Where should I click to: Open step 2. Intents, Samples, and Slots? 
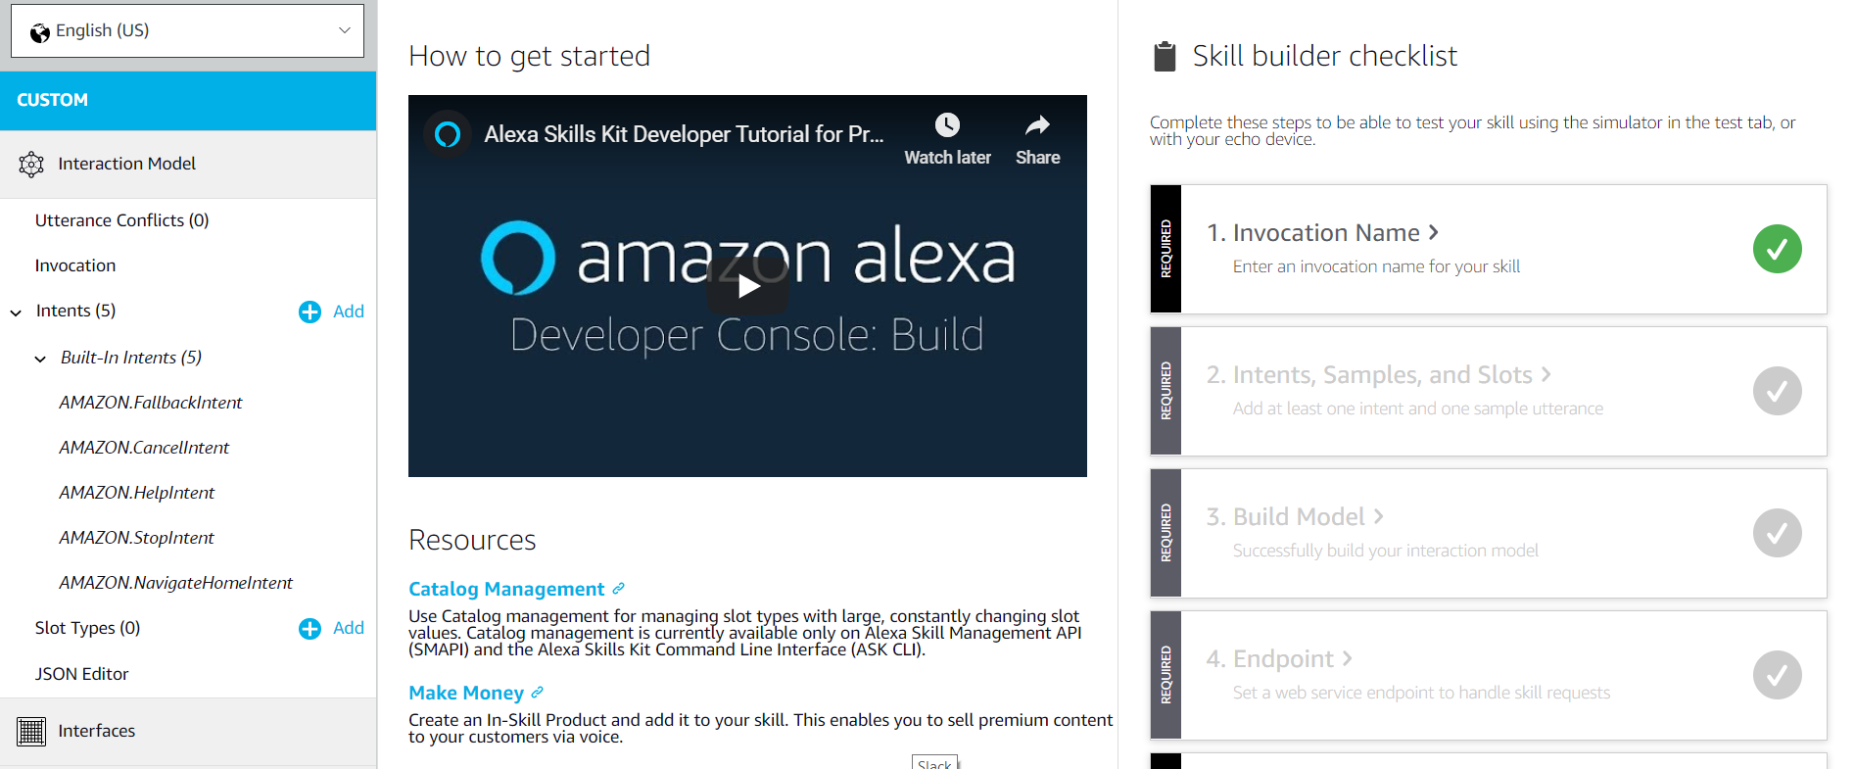pos(1369,375)
